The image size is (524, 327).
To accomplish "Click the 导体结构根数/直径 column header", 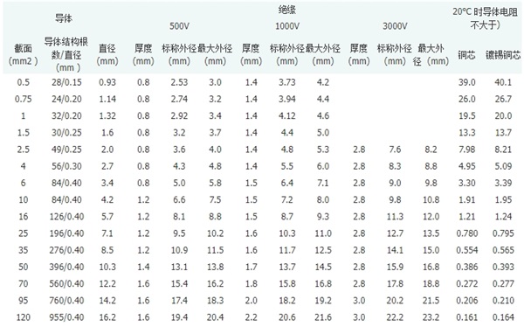I will [66, 54].
